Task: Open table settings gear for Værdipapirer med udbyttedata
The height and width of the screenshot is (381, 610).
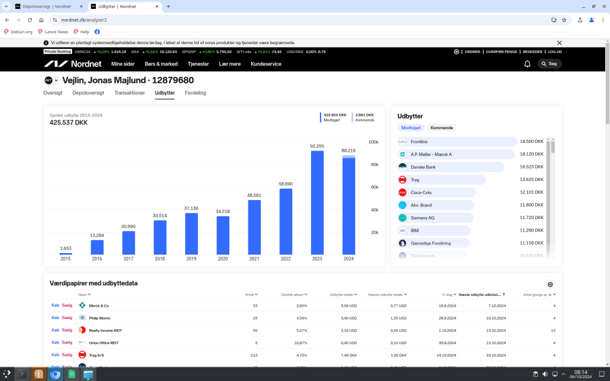Action: (550, 285)
